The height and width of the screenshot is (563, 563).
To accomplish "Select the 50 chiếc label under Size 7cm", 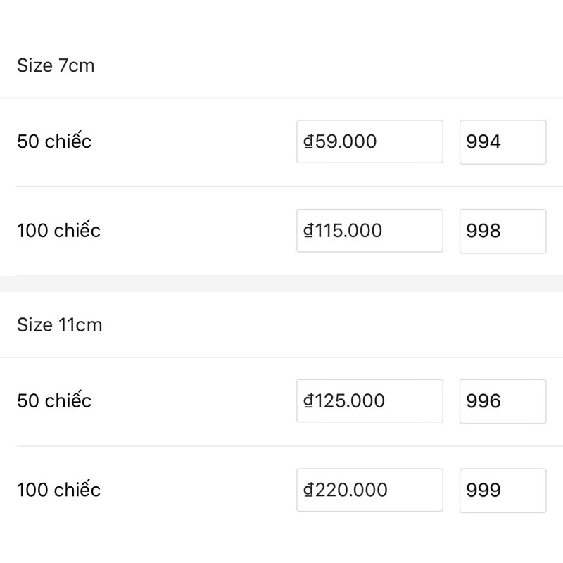I will [x=54, y=141].
